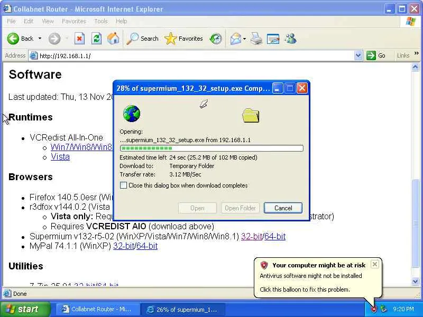Open the View menu
Viewport: 423px width, 317px height.
pyautogui.click(x=48, y=21)
